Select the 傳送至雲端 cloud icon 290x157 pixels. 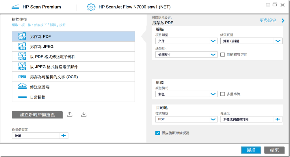tap(22, 87)
